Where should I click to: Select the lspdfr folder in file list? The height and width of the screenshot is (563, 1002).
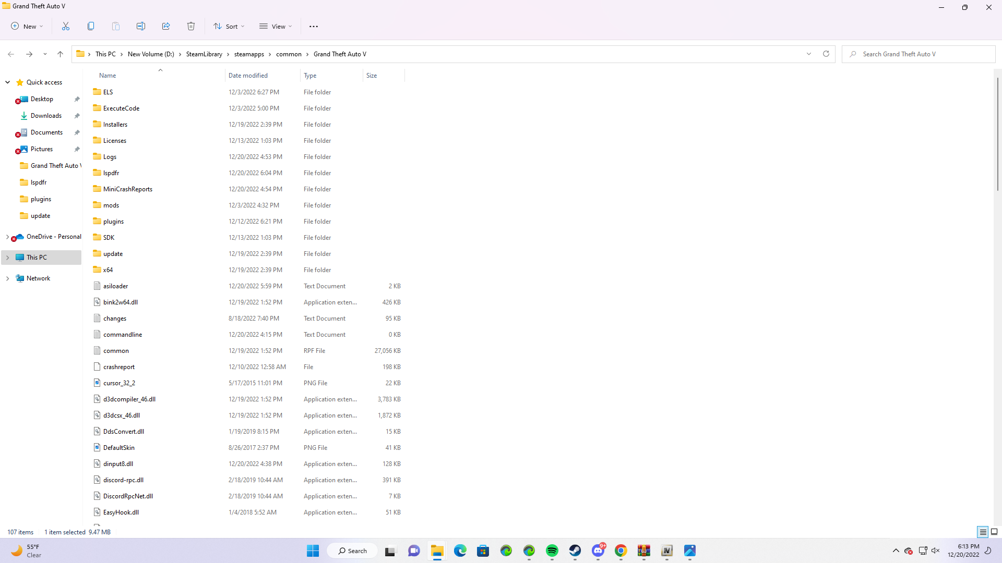(111, 173)
